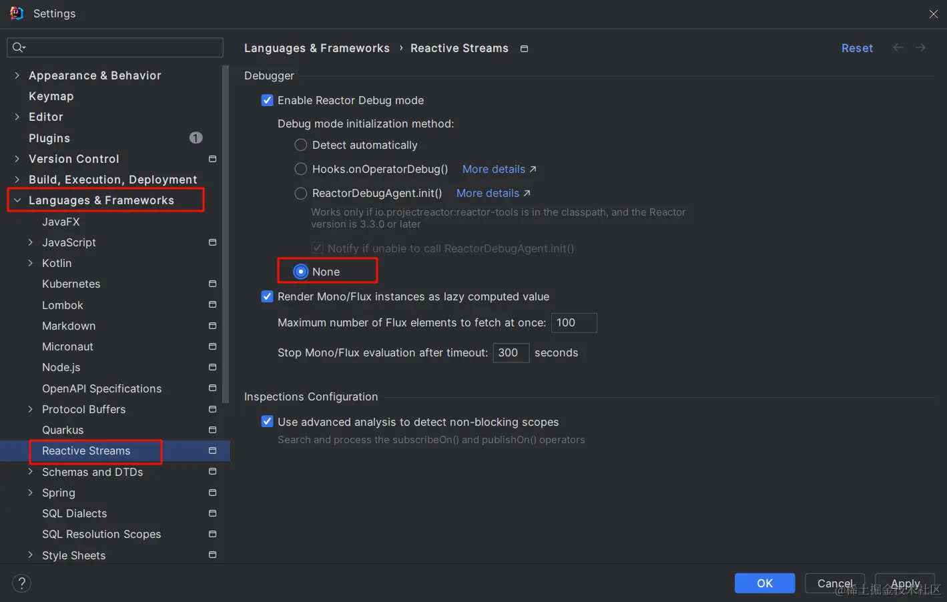Expand the Build, Execution, Deployment node

(17, 180)
